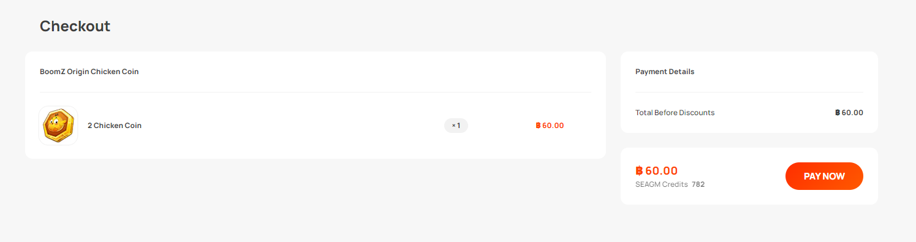Click the red ฿60.00 item price

coord(550,126)
